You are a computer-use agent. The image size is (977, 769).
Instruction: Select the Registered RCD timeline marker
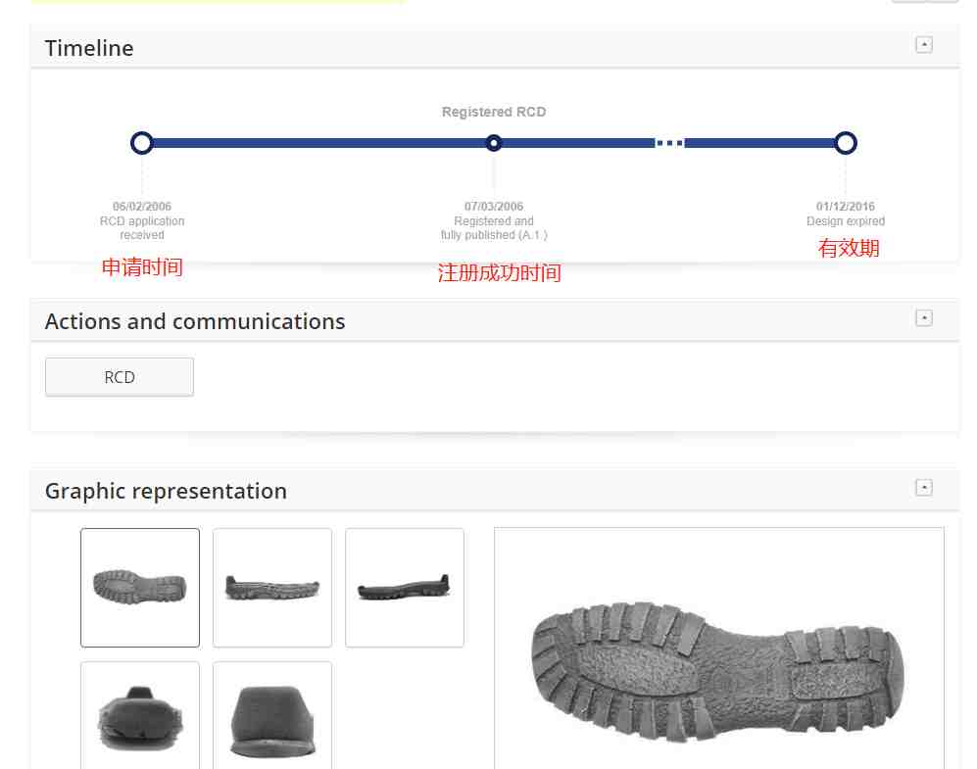pos(494,143)
